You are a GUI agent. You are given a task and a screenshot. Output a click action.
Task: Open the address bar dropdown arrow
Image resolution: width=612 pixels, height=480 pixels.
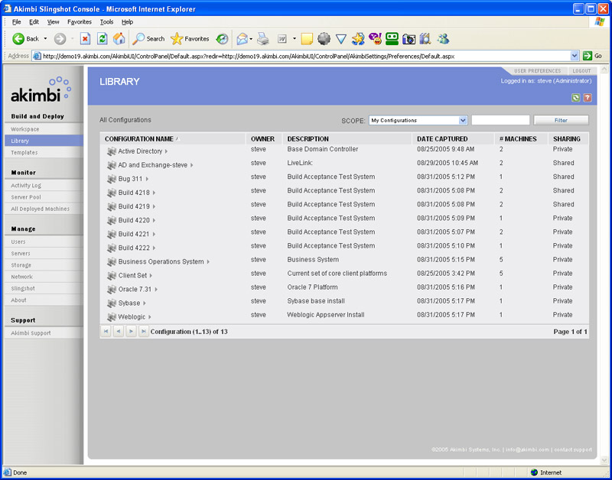(575, 56)
